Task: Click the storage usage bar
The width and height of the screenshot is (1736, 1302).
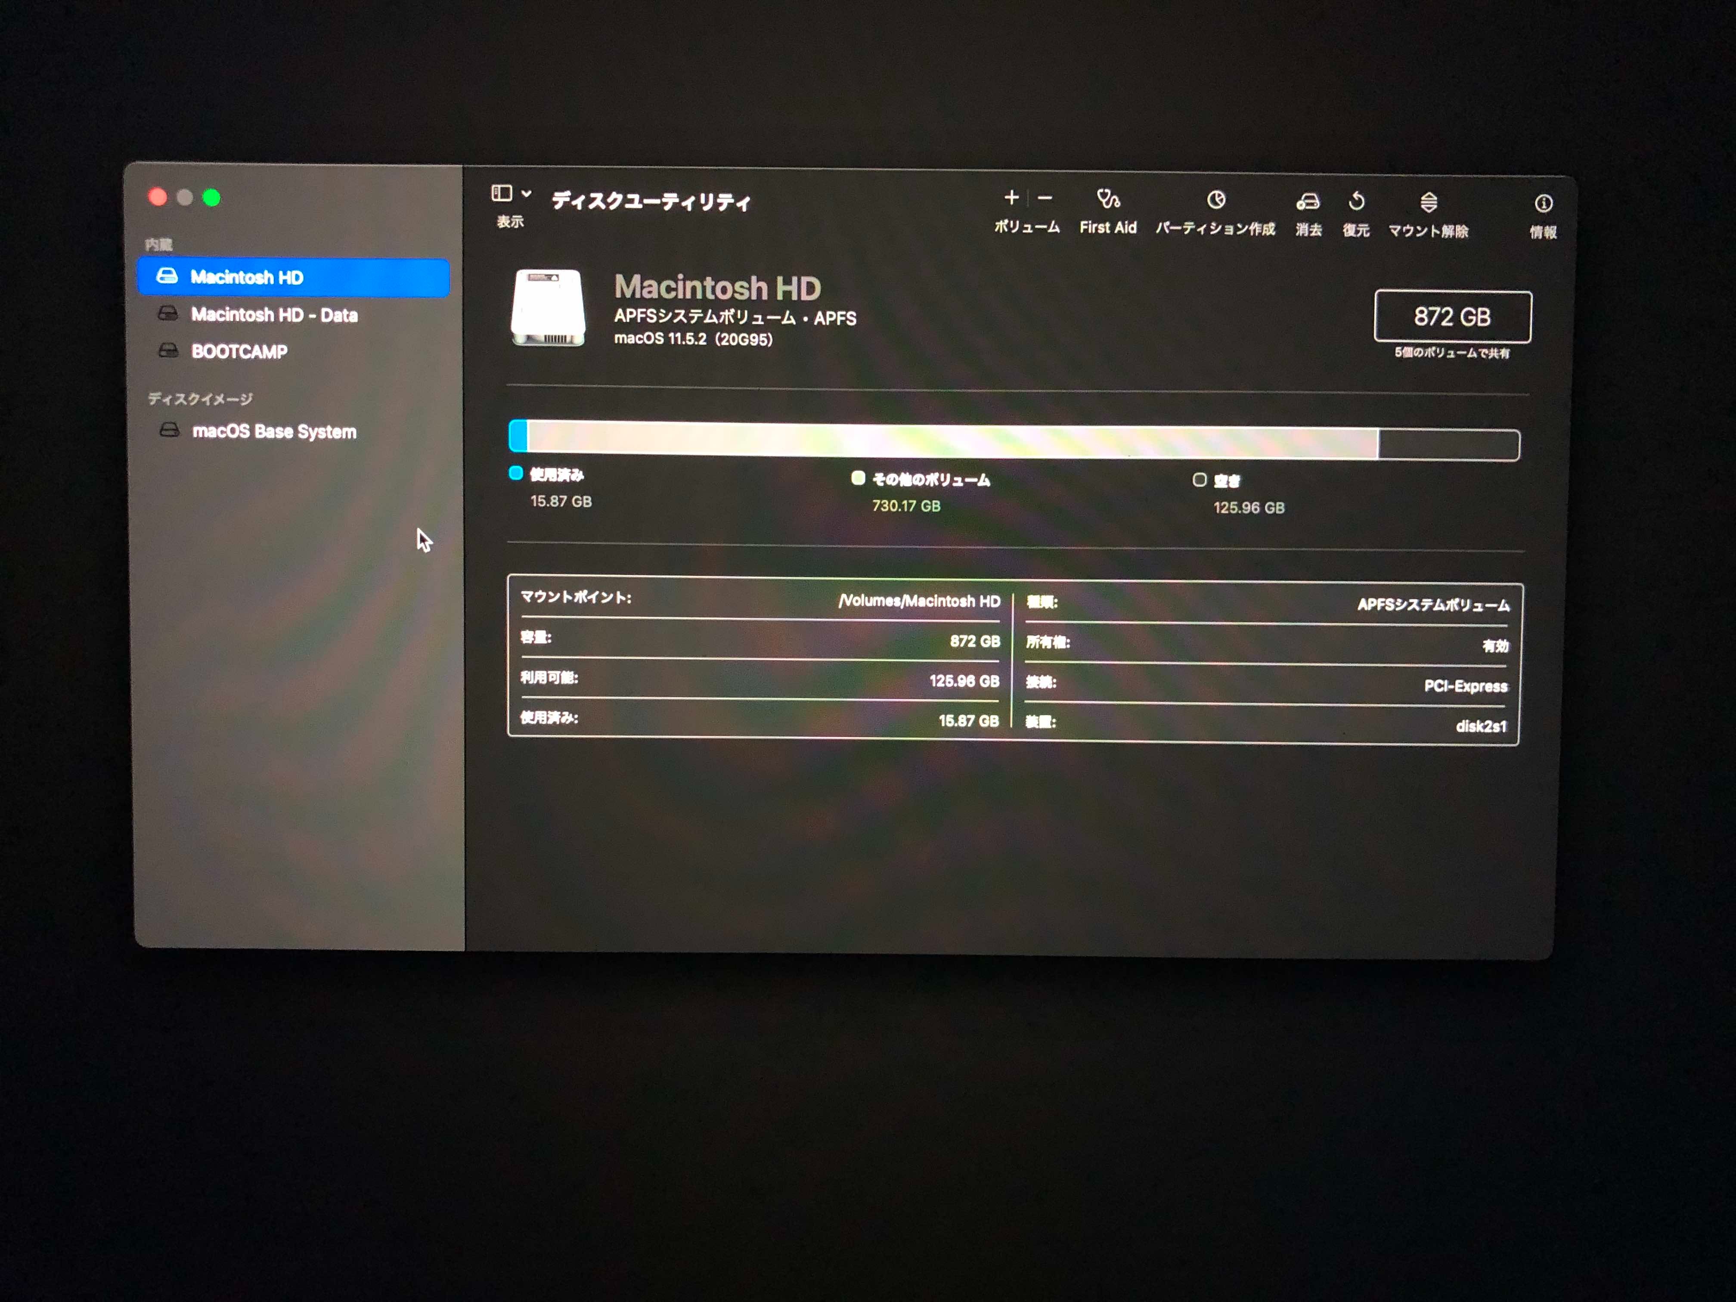Action: (1012, 441)
